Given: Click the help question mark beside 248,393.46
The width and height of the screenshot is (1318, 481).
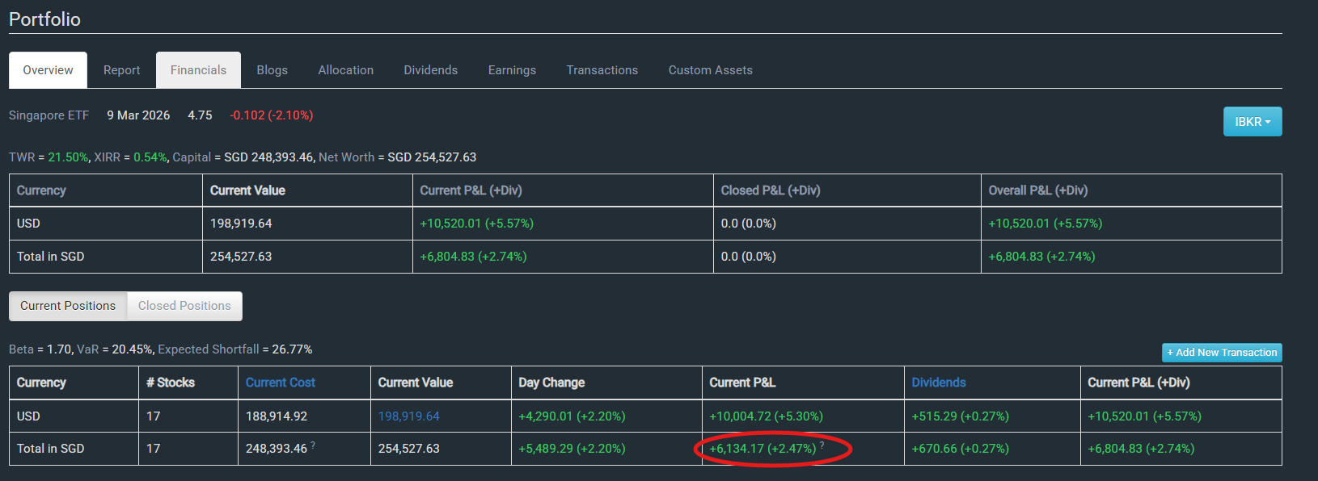Looking at the screenshot, I should click(x=313, y=445).
